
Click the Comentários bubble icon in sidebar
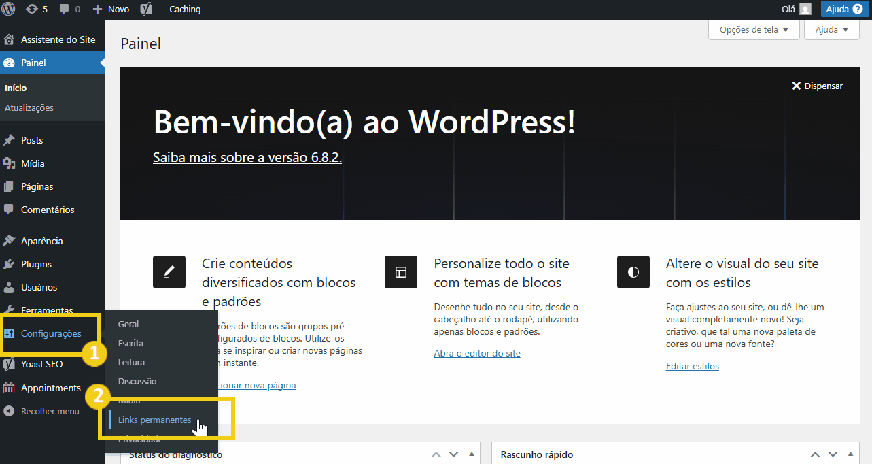[x=10, y=210]
